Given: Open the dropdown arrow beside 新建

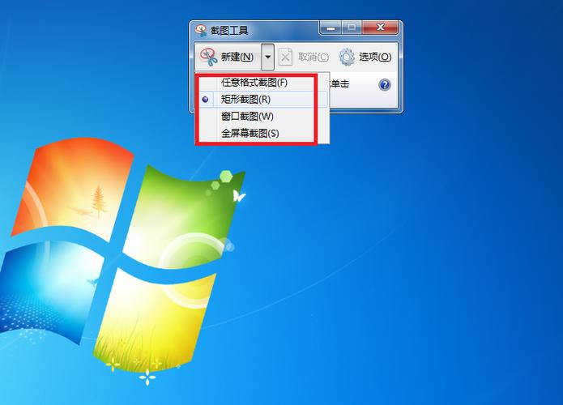Looking at the screenshot, I should click(268, 57).
